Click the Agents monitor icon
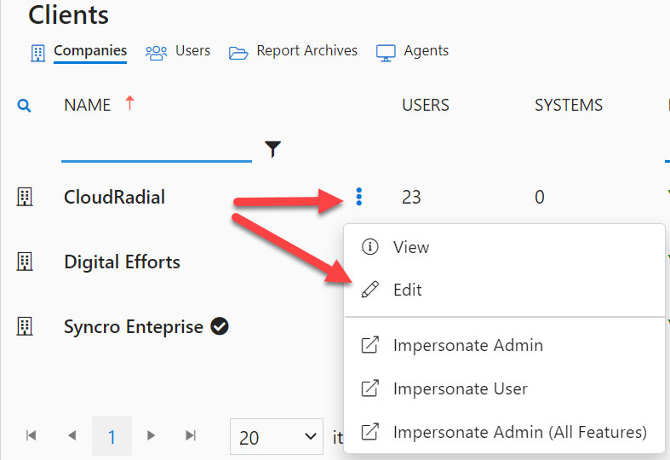Image resolution: width=670 pixels, height=460 pixels. pos(386,53)
